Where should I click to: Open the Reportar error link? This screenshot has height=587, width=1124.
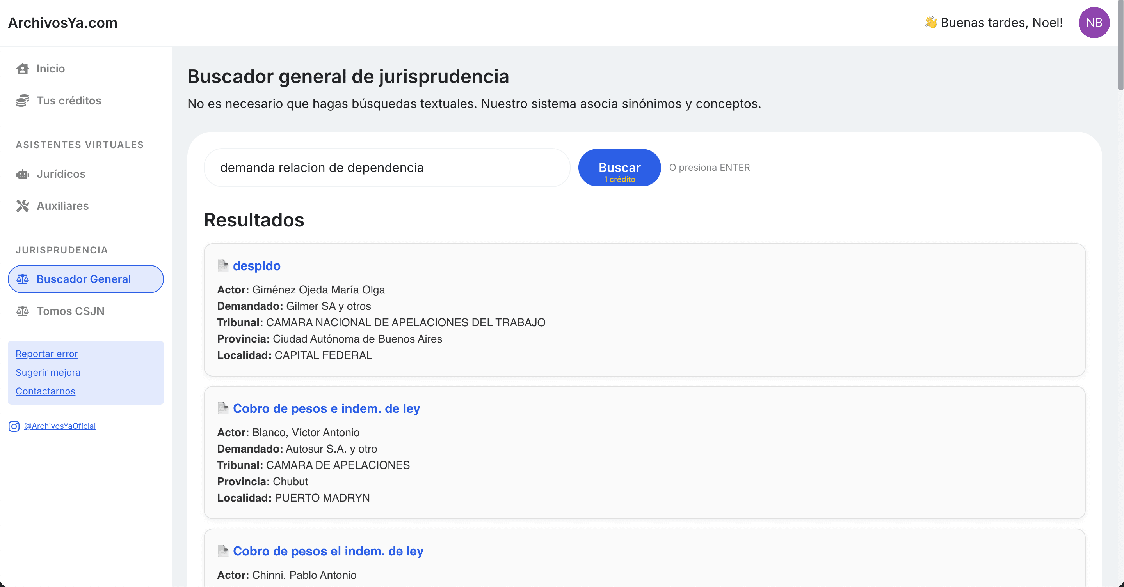click(47, 354)
